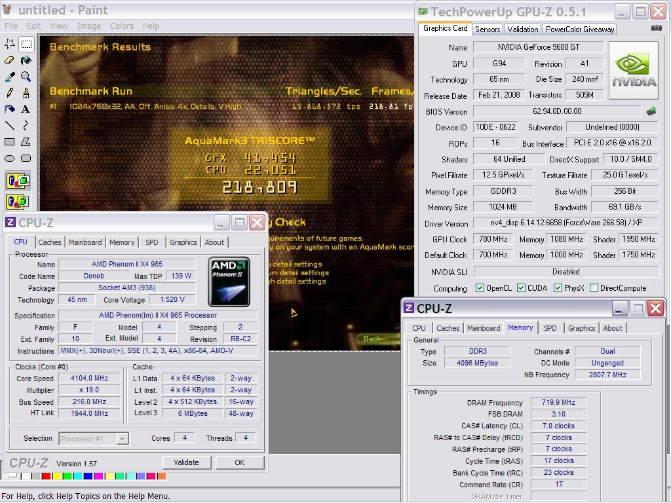Click the NB Frequency value 2807.7 MHz

point(607,375)
